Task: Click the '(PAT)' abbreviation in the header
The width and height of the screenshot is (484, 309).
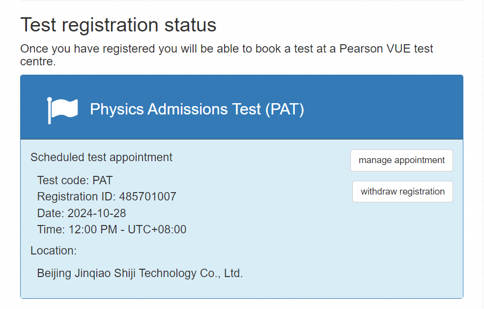Action: pos(285,109)
